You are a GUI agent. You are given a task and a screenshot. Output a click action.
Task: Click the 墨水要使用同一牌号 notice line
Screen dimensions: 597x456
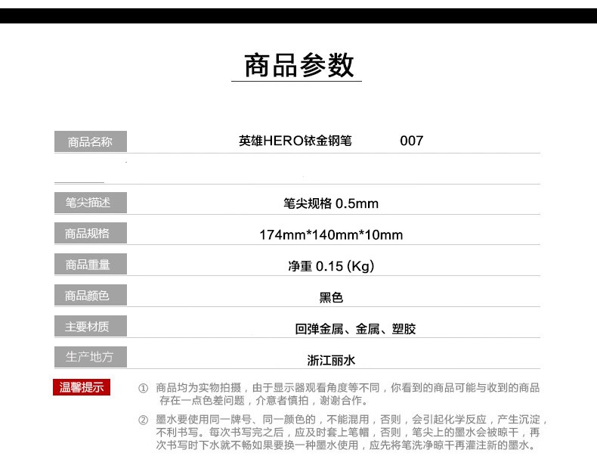click(x=352, y=420)
